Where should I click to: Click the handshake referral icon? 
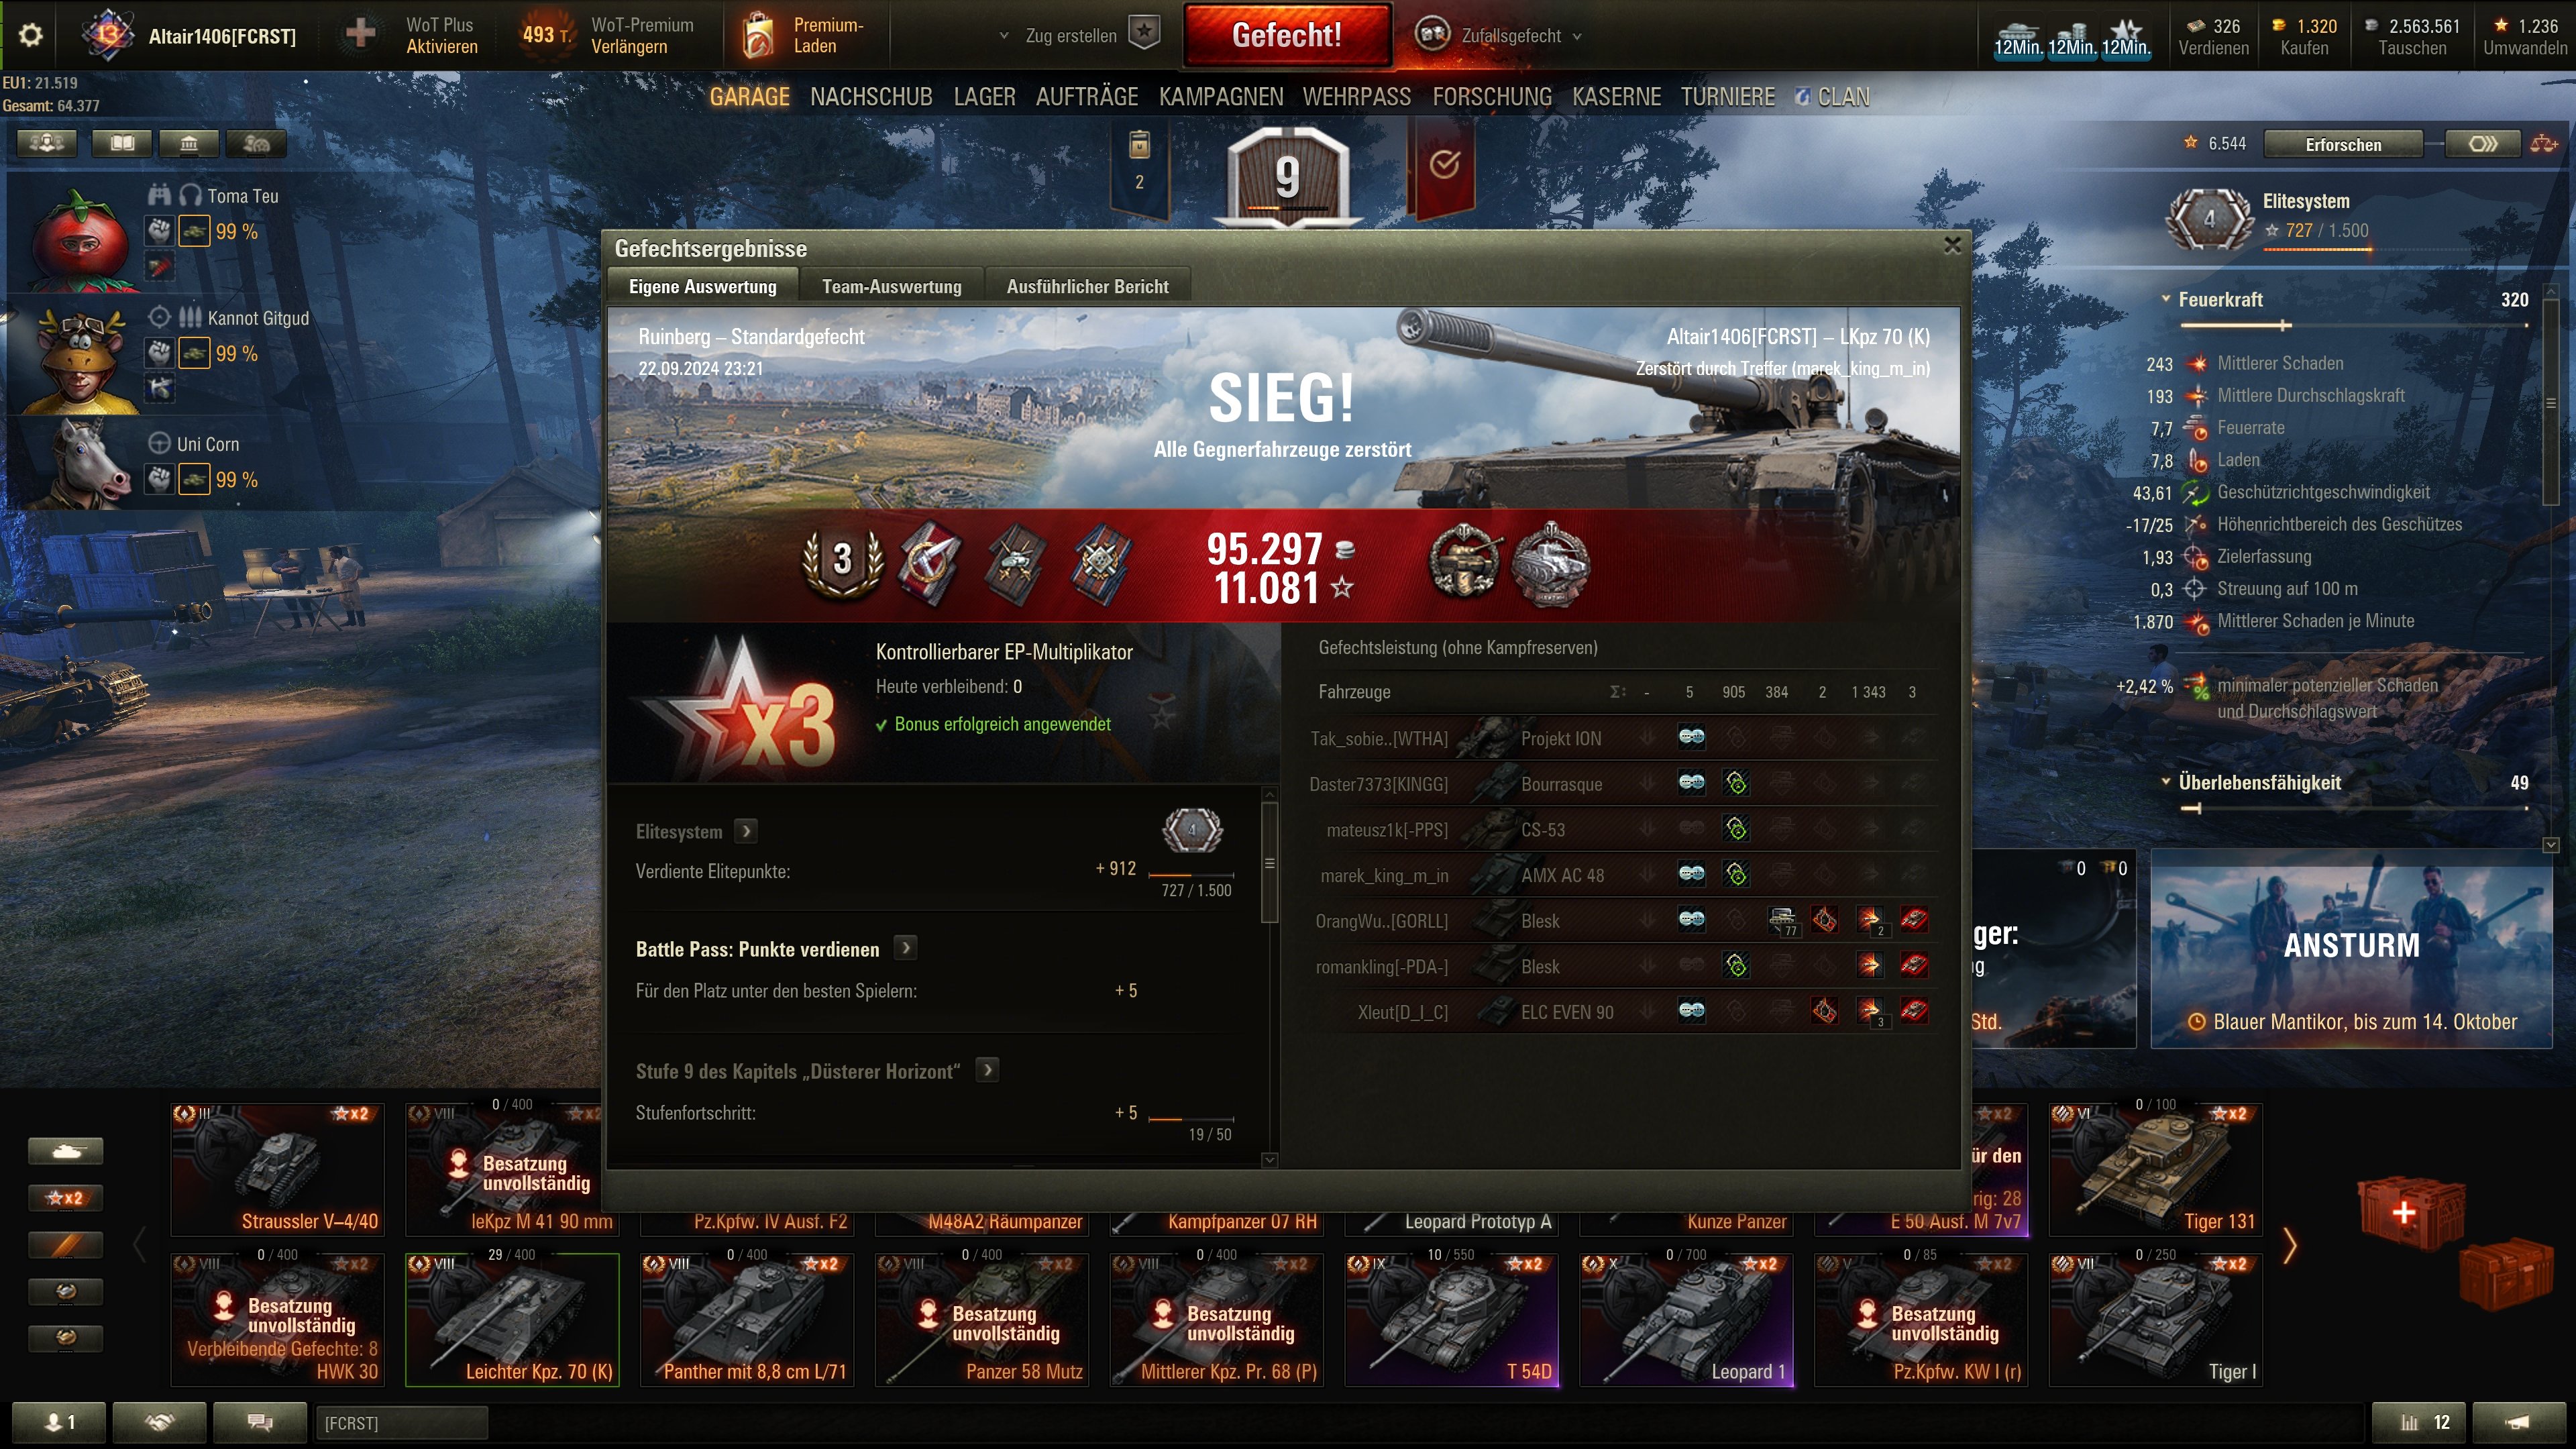point(160,1421)
